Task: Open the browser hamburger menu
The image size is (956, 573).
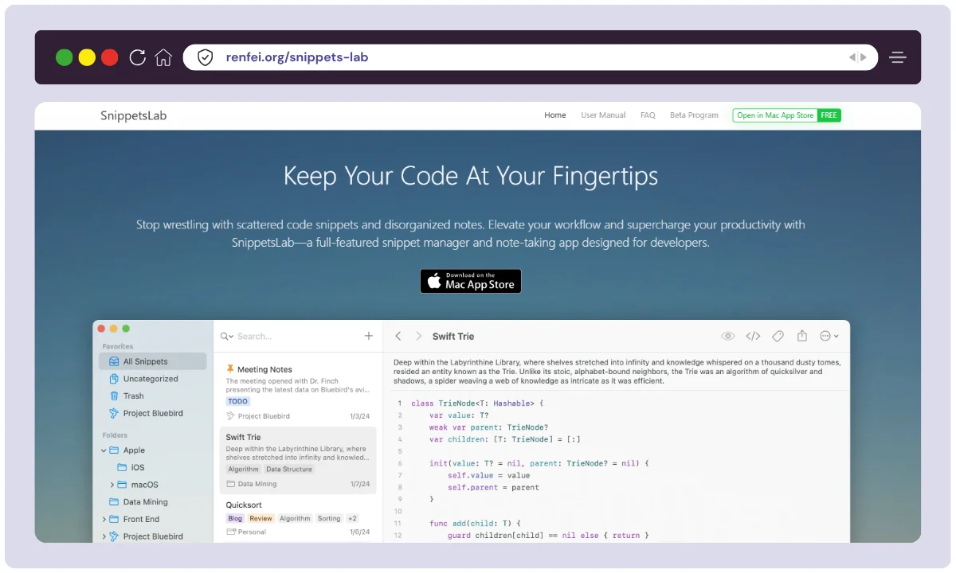Action: point(898,57)
